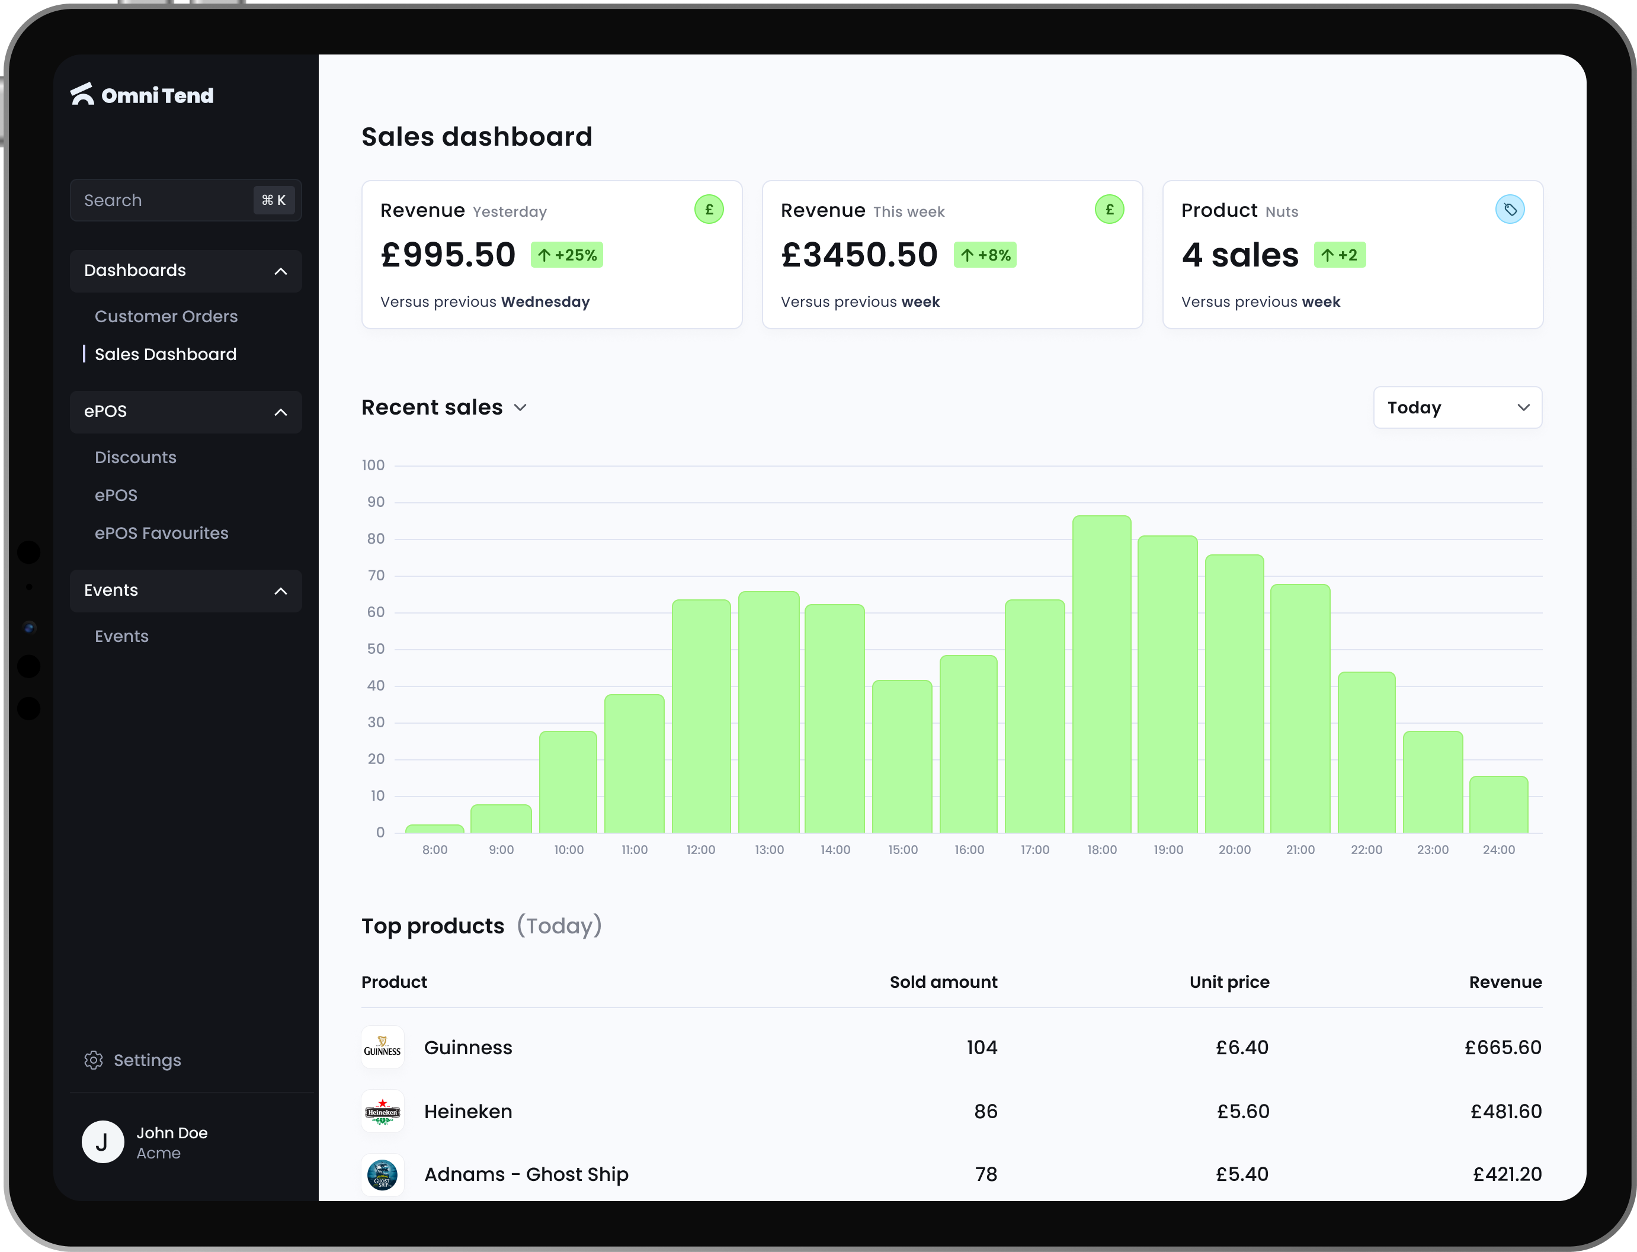Viewport: 1637px width, 1252px height.
Task: Click the Guinness product logo
Action: (x=382, y=1047)
